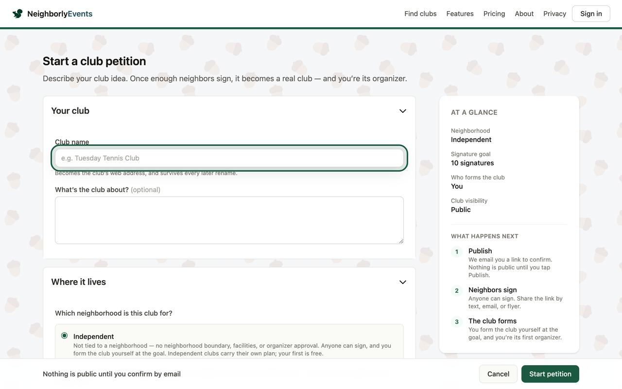Click the step 1 Publish number badge

457,252
